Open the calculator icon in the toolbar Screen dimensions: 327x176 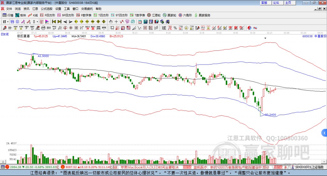click(145, 22)
